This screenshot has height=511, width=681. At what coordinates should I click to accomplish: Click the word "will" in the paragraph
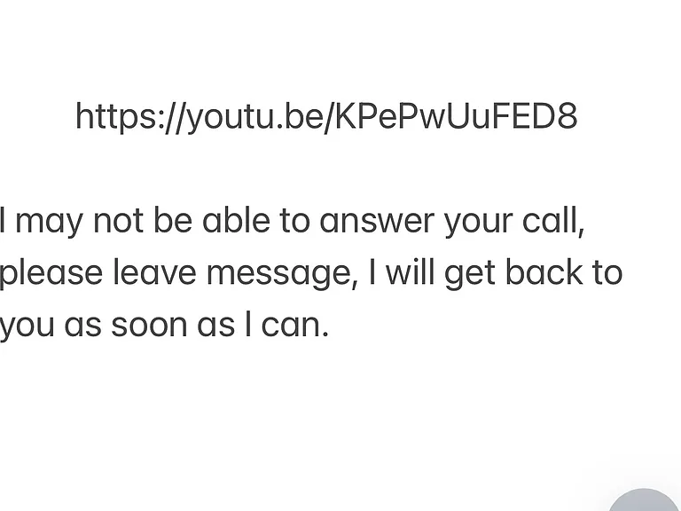pos(410,272)
